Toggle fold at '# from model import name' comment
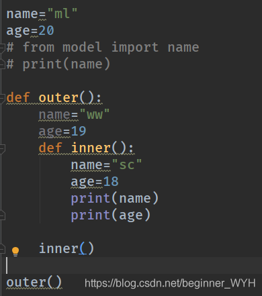262x296 pixels. 2,48
